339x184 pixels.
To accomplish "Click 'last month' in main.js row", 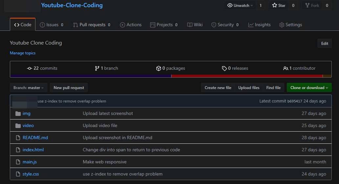I will pyautogui.click(x=315, y=162).
